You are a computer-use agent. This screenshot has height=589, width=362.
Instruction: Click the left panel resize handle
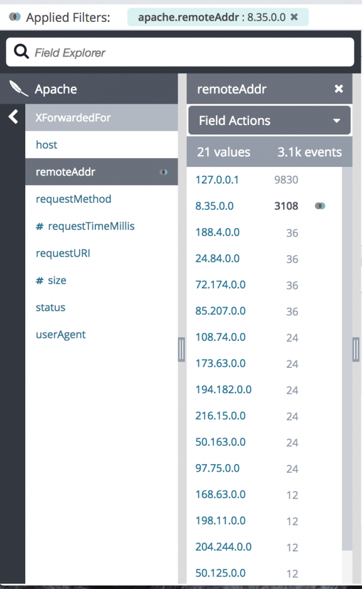coord(181,350)
